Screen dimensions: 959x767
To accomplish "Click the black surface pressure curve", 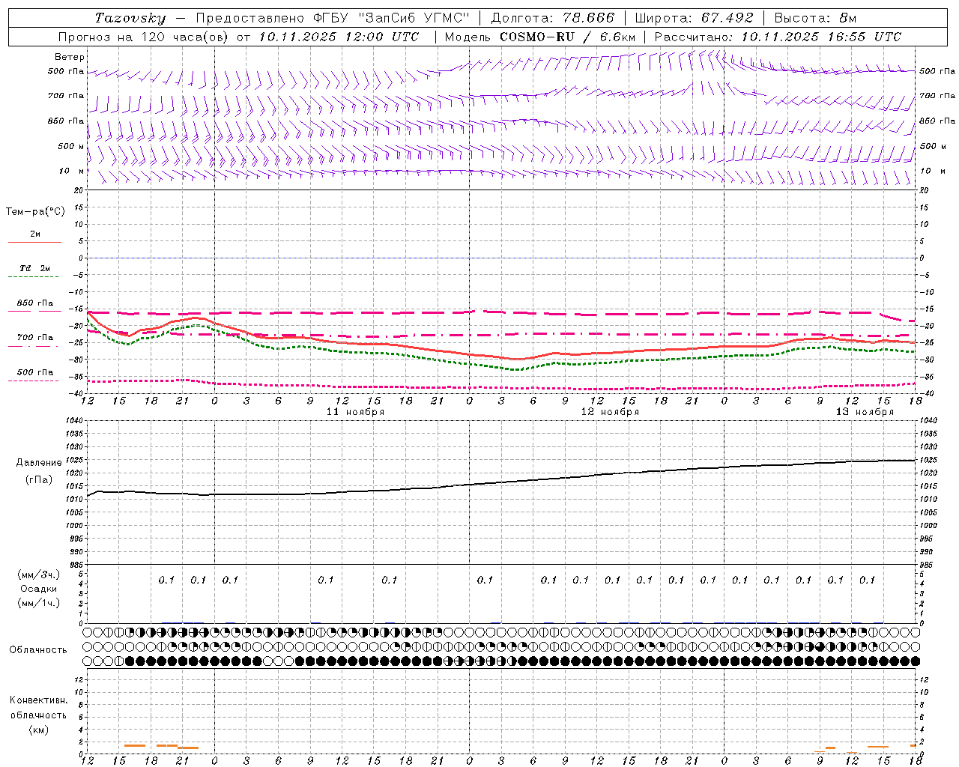I will 502,481.
